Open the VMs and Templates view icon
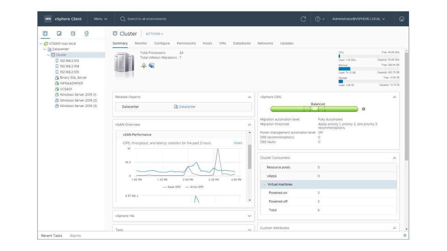The width and height of the screenshot is (447, 251). coord(58,33)
